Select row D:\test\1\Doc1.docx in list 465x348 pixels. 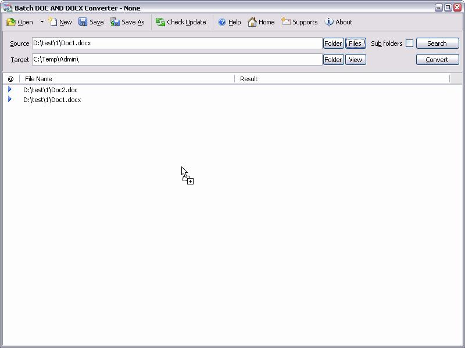click(x=52, y=100)
